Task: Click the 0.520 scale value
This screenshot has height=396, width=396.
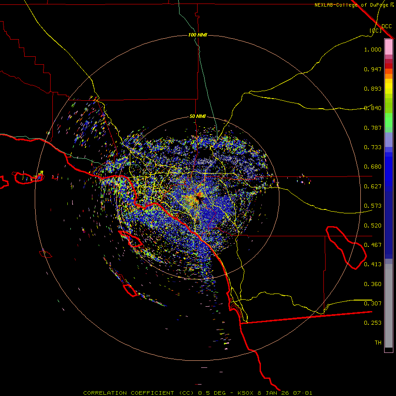Action: (373, 226)
